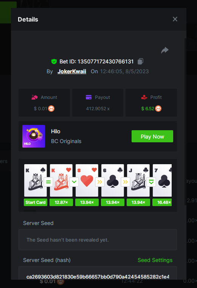Click the Profit coin icon
The height and width of the screenshot is (288, 197).
158,109
